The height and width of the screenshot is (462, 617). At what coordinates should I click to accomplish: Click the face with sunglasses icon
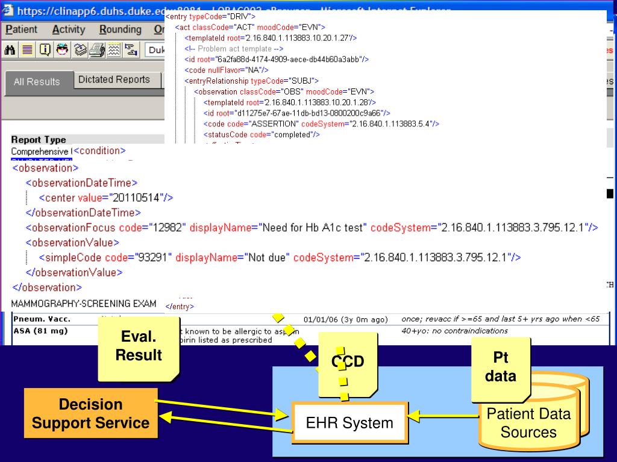click(x=62, y=50)
